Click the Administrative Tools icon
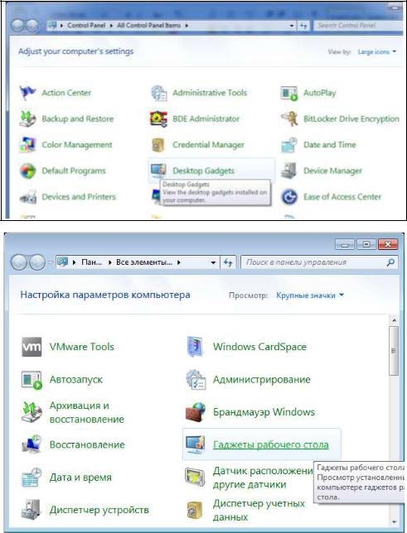The width and height of the screenshot is (407, 533). point(158,93)
